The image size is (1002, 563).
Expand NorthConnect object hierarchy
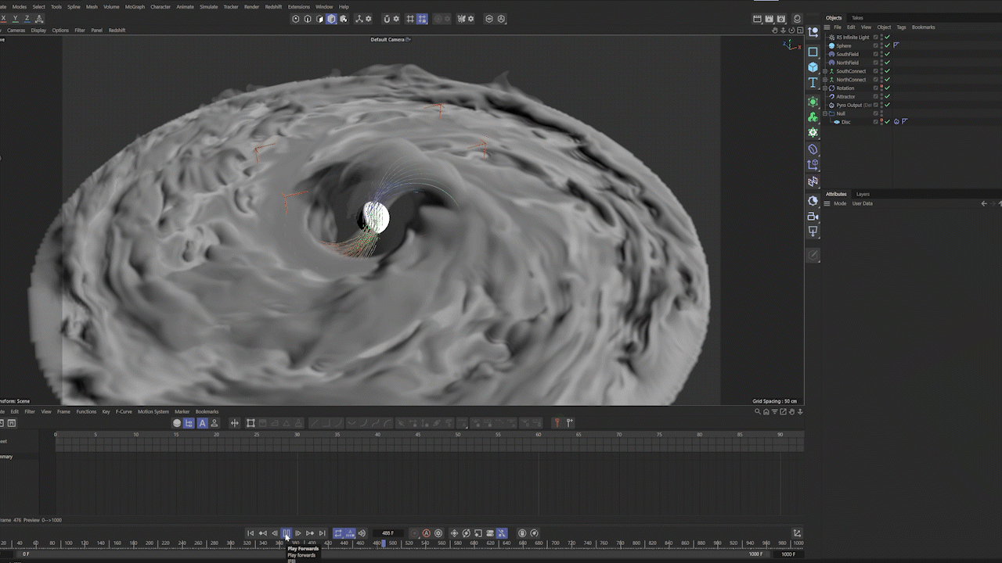pos(825,80)
